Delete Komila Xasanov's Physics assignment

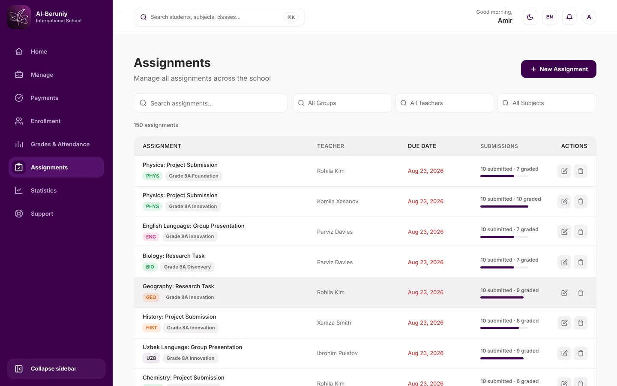click(x=581, y=202)
